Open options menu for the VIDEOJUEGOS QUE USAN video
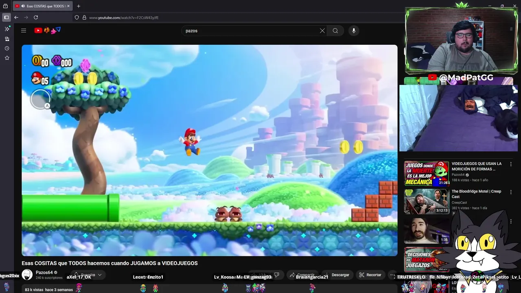Image resolution: width=521 pixels, height=293 pixels. [511, 164]
